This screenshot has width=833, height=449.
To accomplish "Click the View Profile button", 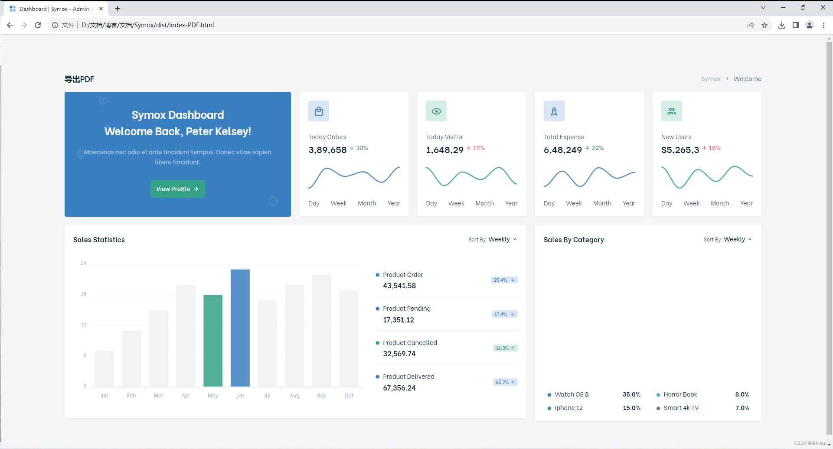I will [178, 189].
